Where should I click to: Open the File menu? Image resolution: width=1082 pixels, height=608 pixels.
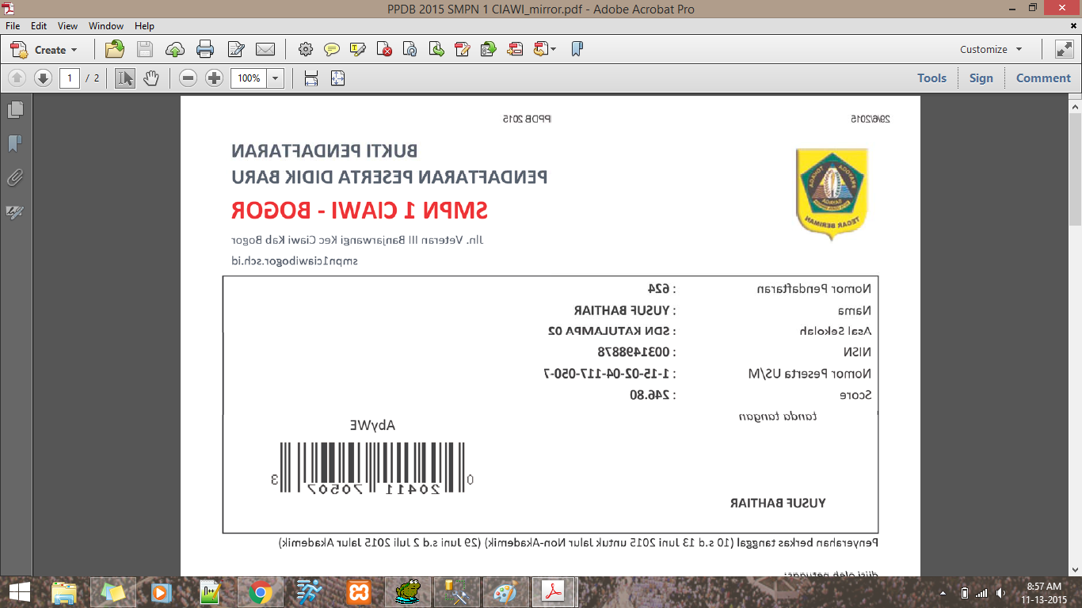(x=13, y=26)
